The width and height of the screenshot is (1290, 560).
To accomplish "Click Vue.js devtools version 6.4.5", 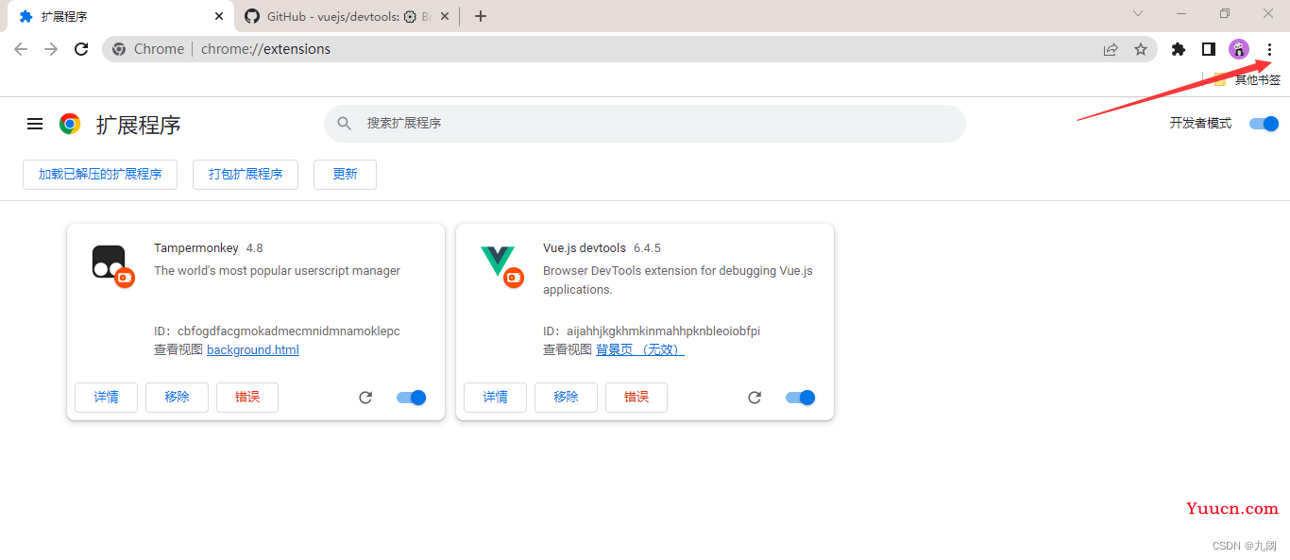I will pos(647,248).
